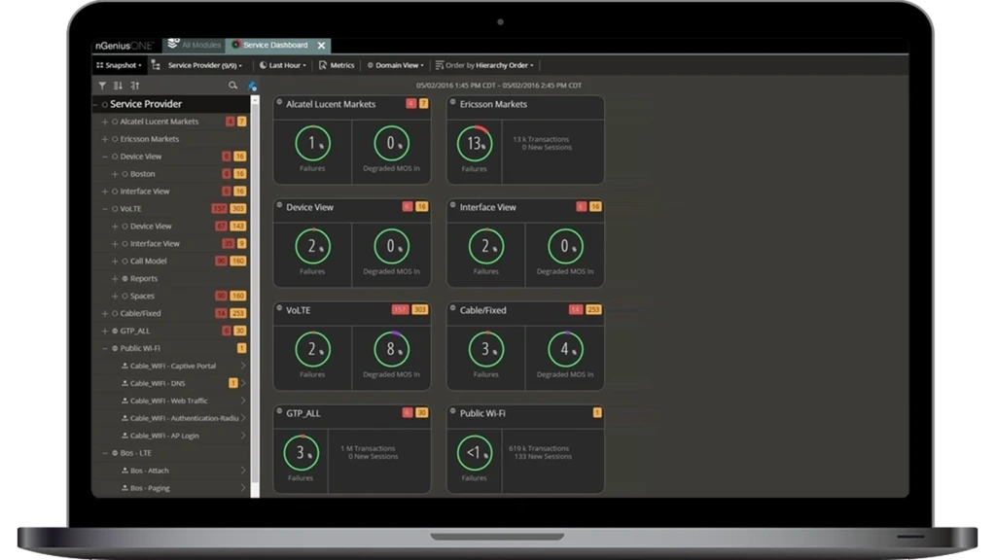Click the red 157 alert badge on VoLTE card
The image size is (996, 560).
click(x=400, y=309)
